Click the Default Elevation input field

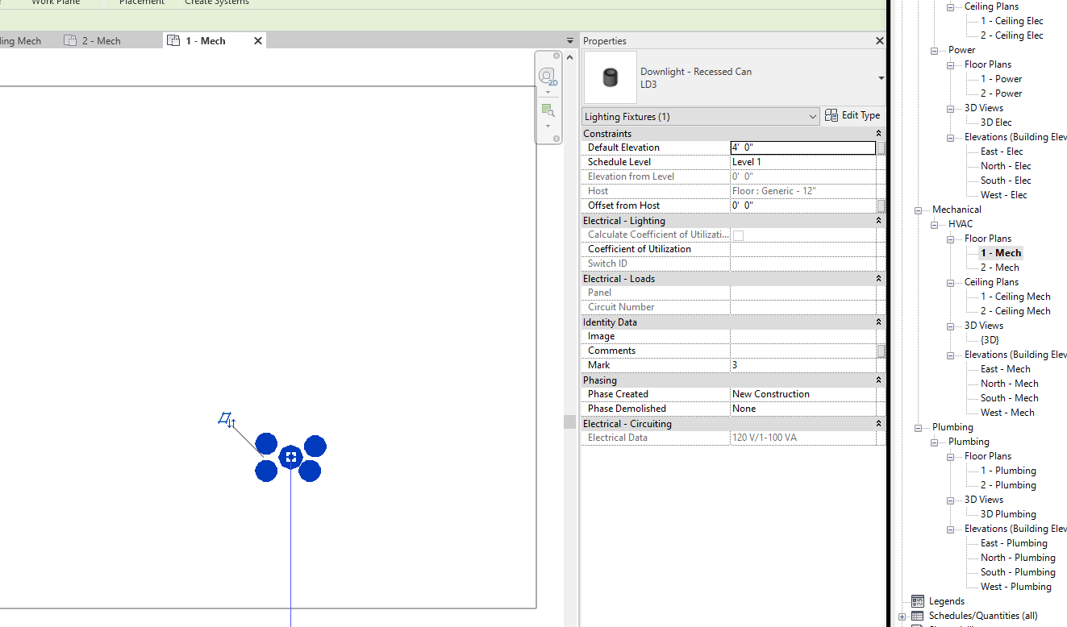tap(801, 147)
